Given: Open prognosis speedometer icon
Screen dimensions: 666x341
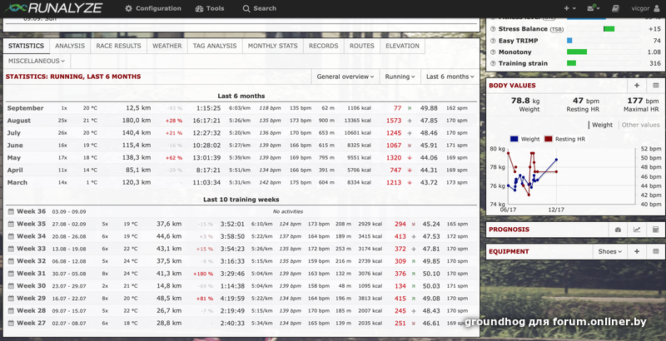Looking at the screenshot, I should (619, 230).
